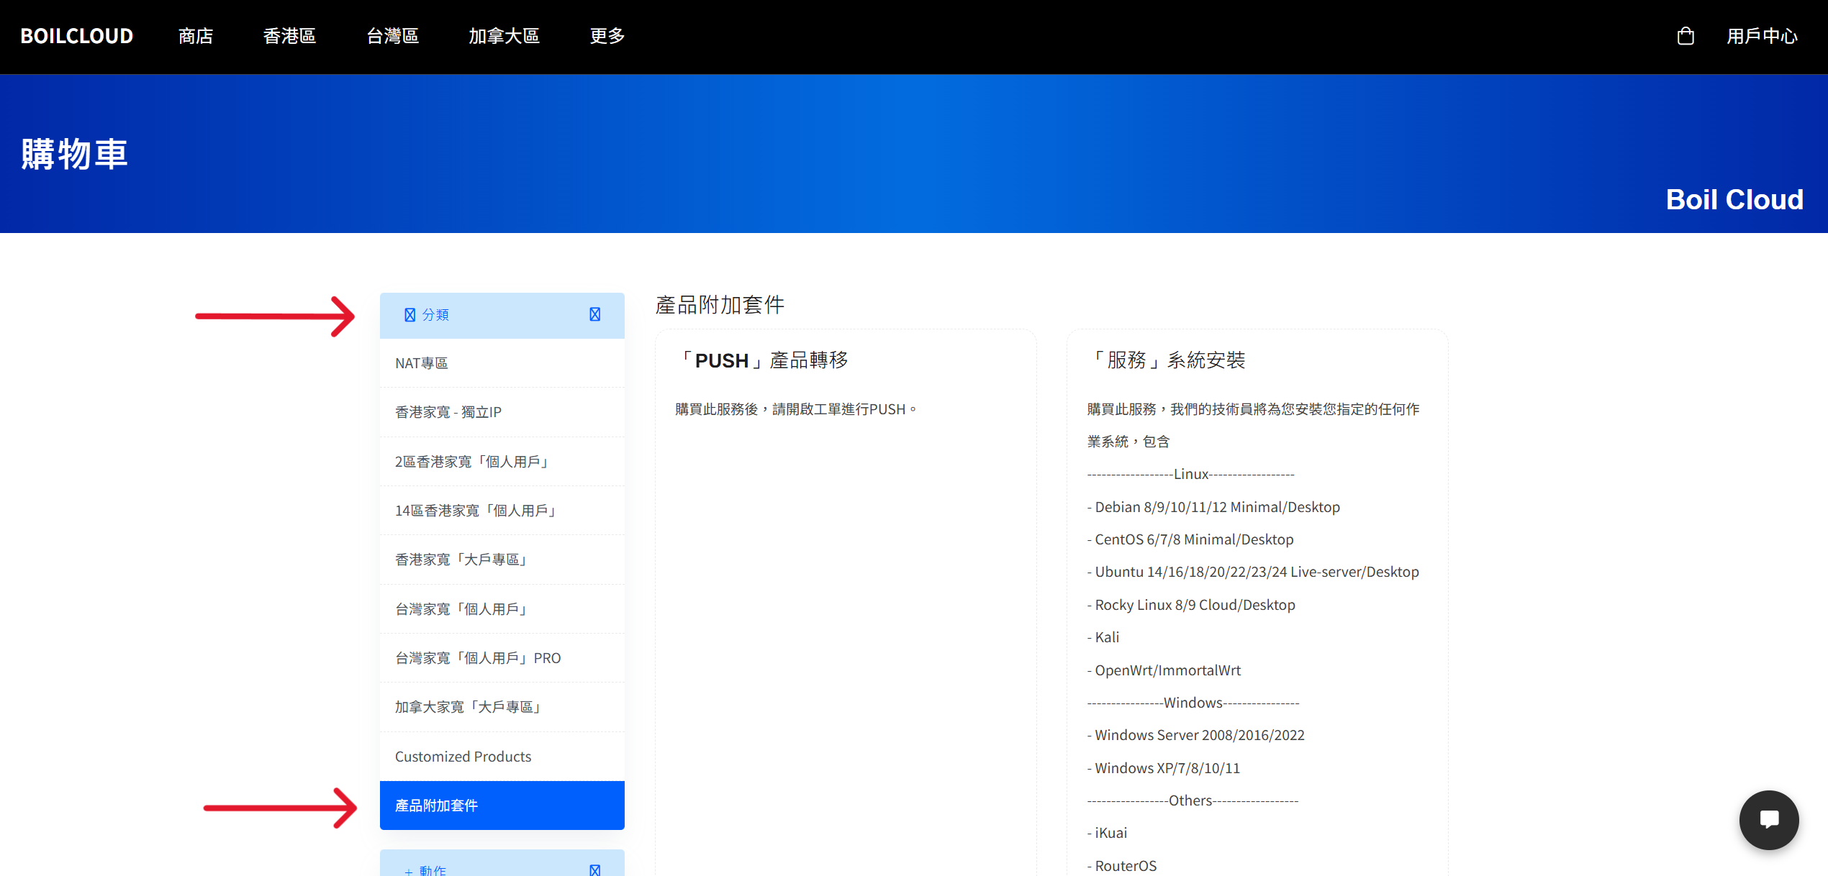Viewport: 1828px width, 876px height.
Task: Click the 動作 panel header
Action: tap(502, 864)
